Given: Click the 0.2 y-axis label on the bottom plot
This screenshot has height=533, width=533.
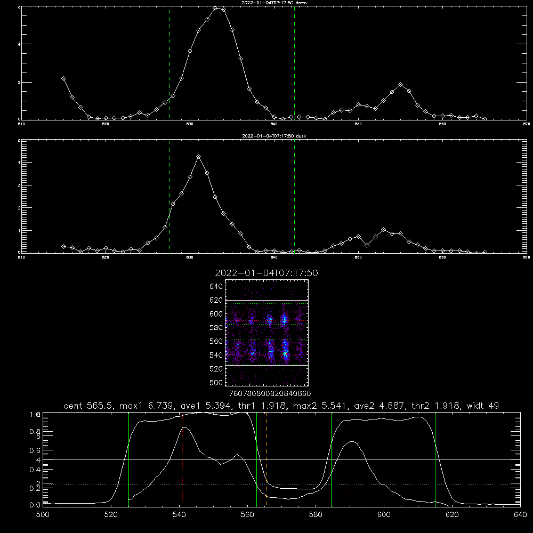Looking at the screenshot, I should tap(35, 488).
